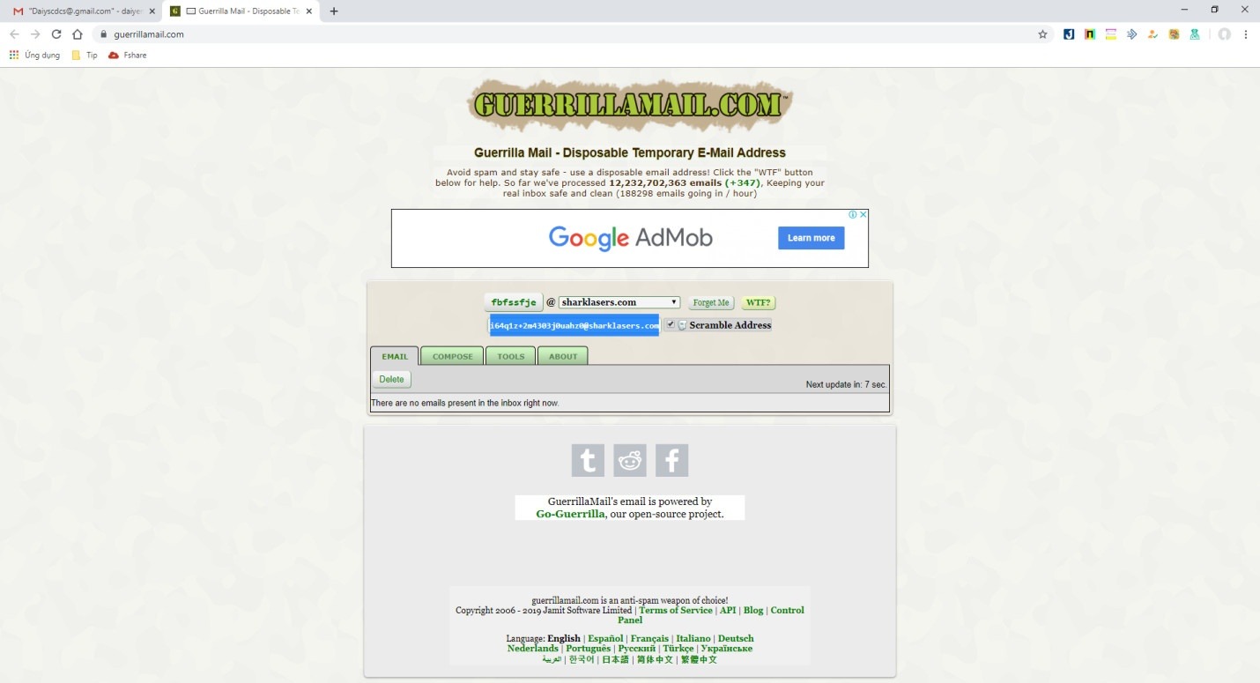This screenshot has width=1260, height=683.
Task: Open the Blog link
Action: coord(753,610)
